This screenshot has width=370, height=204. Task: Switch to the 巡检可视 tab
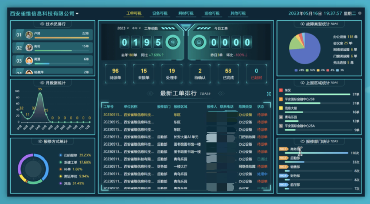coord(212,14)
